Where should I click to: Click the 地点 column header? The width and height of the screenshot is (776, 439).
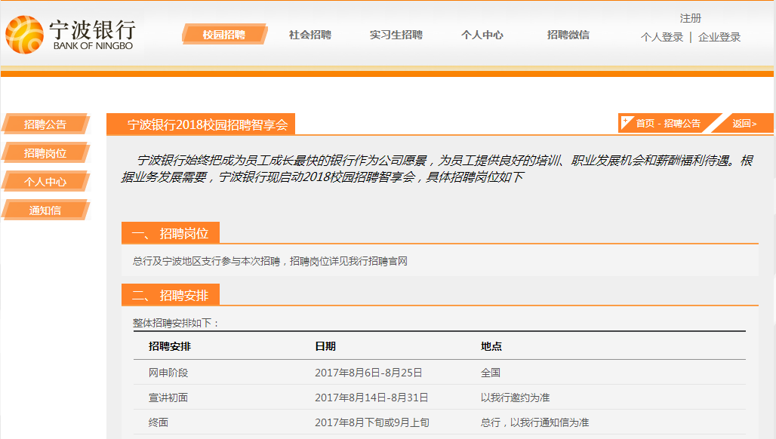click(x=491, y=346)
